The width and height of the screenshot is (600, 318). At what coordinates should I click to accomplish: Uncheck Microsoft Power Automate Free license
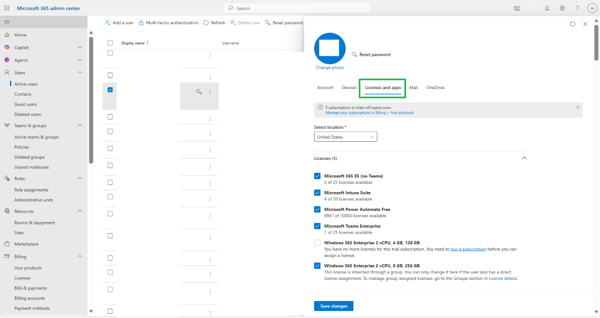point(317,209)
